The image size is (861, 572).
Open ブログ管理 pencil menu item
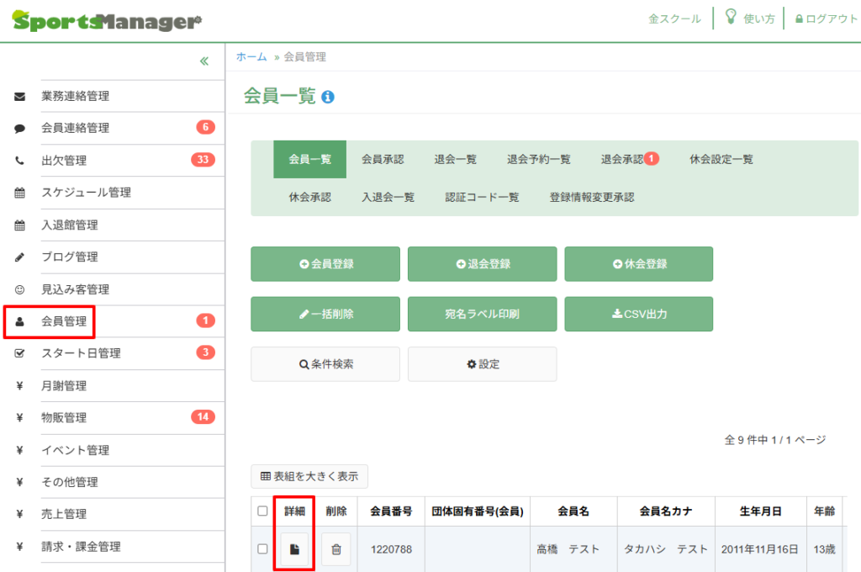pyautogui.click(x=69, y=257)
